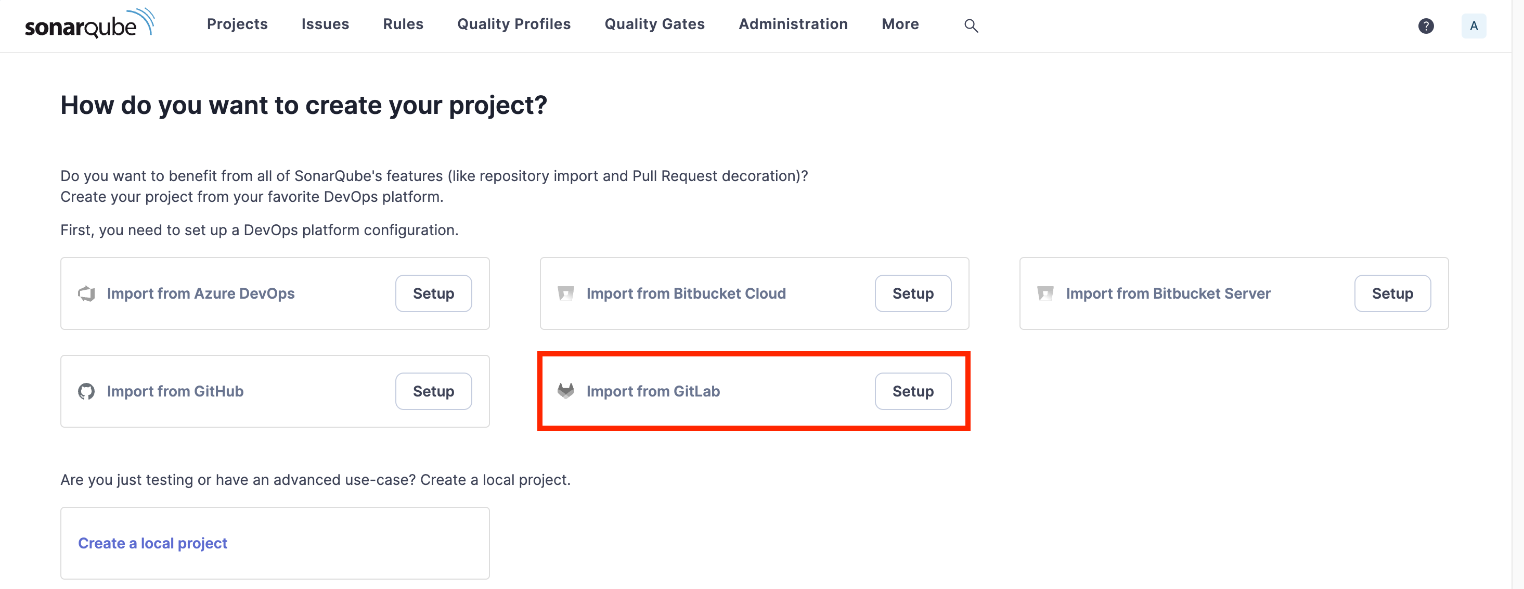Click the Azure DevOps logo icon
Image resolution: width=1524 pixels, height=589 pixels.
86,293
